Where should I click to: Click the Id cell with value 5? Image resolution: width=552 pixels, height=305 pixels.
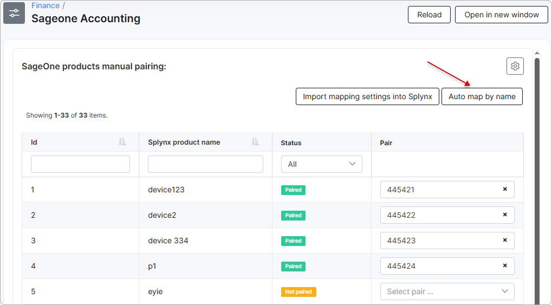tap(80, 291)
